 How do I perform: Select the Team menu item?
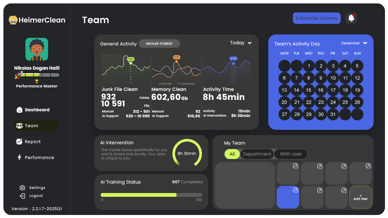point(36,126)
